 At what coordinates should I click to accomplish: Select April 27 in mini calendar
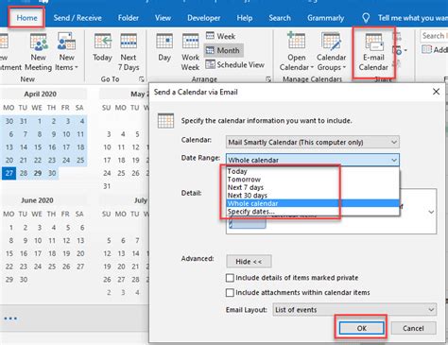coord(9,173)
